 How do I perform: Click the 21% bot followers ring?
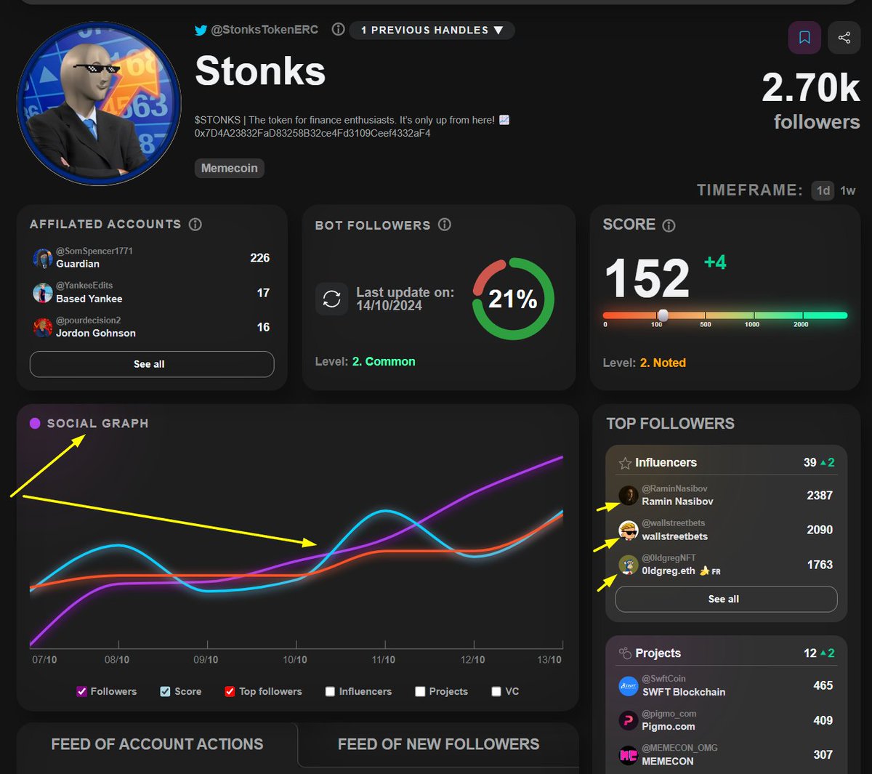513,299
